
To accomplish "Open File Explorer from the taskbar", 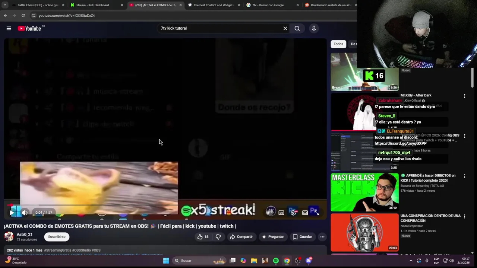I will (254, 261).
